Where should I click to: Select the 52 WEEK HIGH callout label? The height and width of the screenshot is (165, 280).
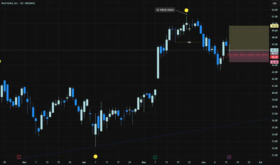165,10
